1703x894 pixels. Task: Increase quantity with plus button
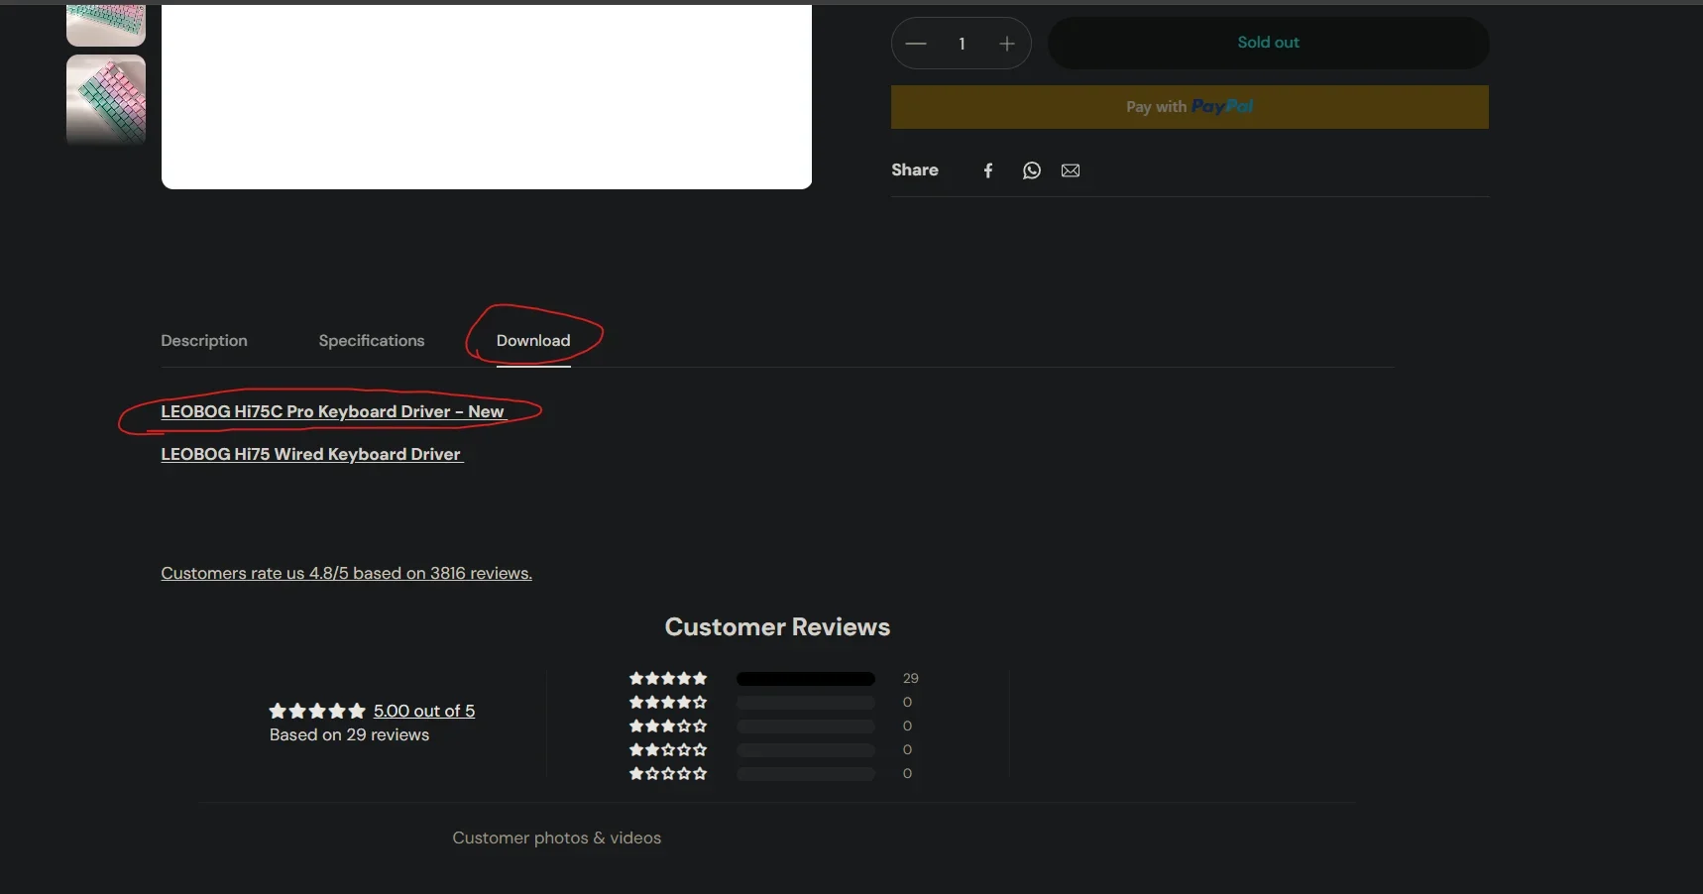[1006, 44]
